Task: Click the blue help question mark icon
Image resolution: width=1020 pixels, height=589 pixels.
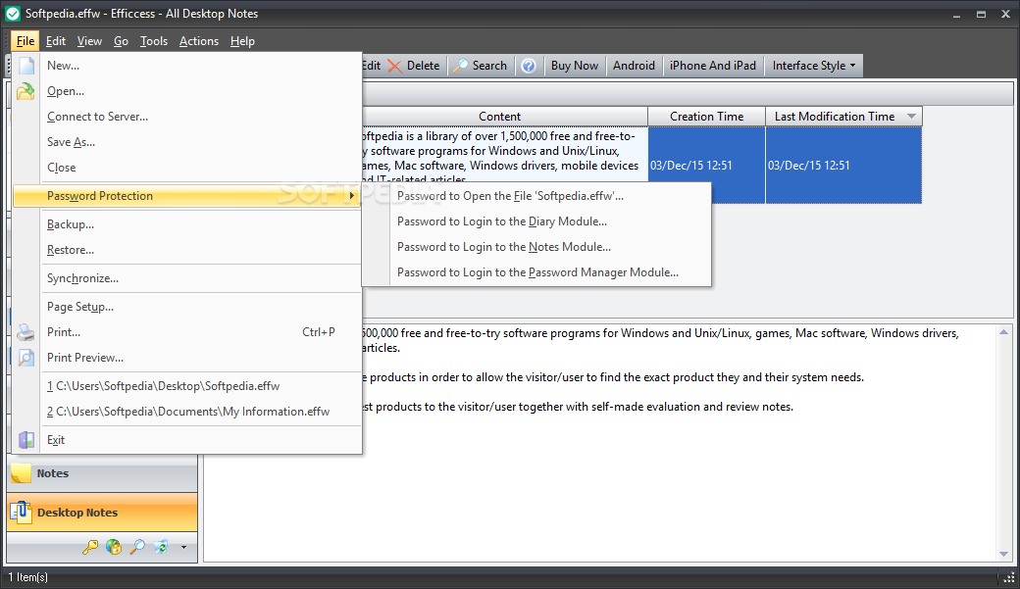Action: point(529,66)
